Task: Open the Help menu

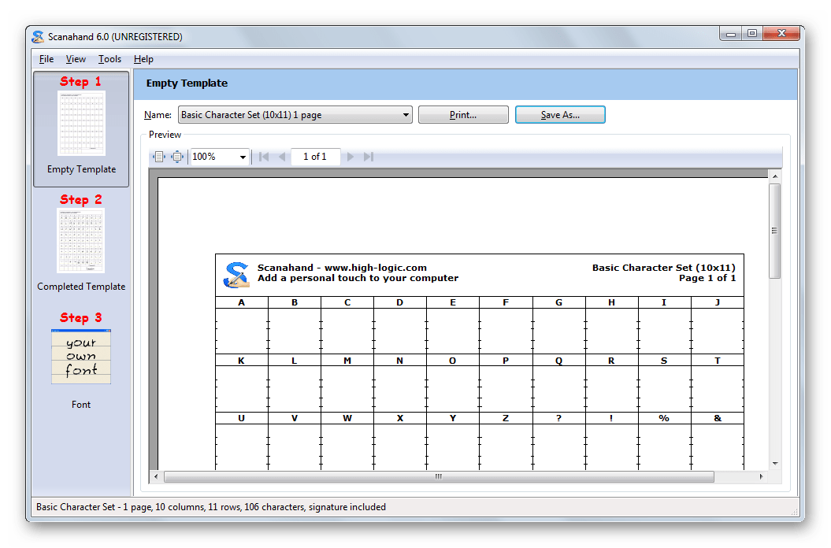Action: (x=143, y=59)
